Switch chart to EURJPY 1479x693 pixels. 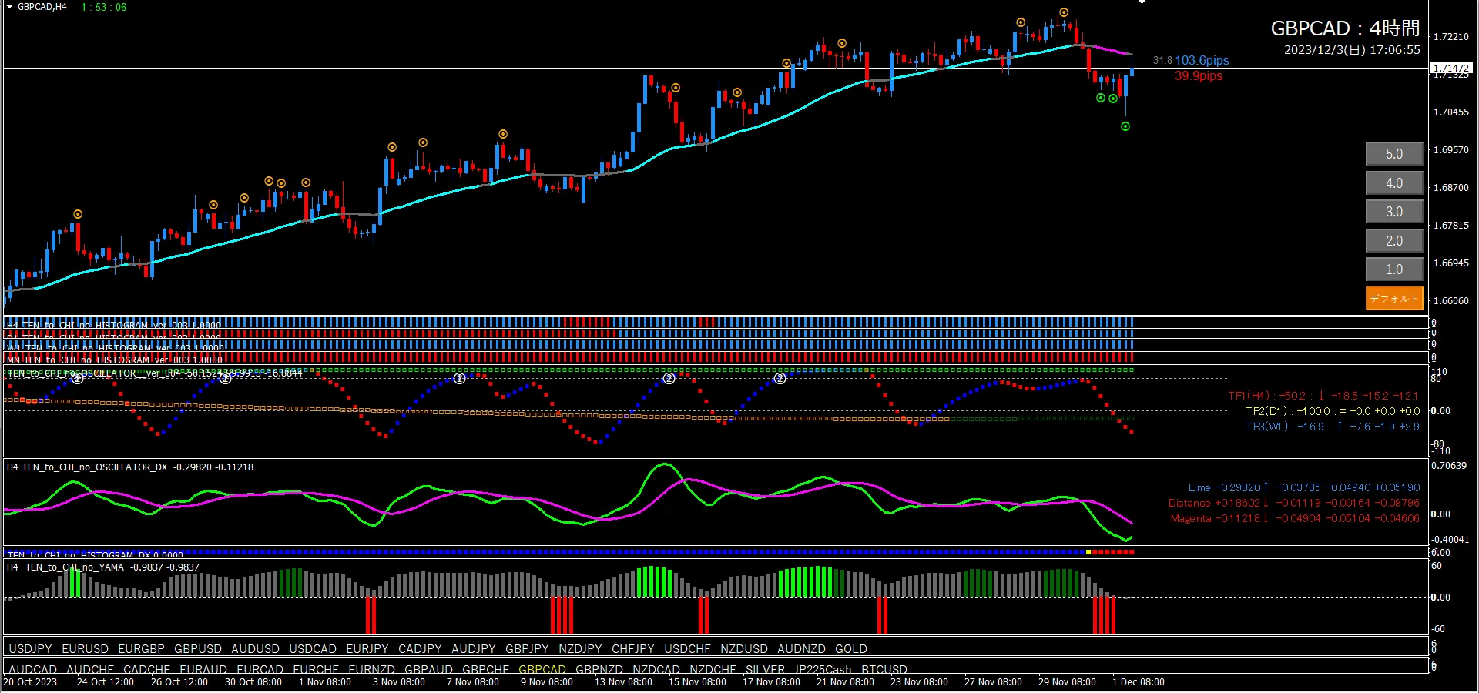click(x=367, y=649)
